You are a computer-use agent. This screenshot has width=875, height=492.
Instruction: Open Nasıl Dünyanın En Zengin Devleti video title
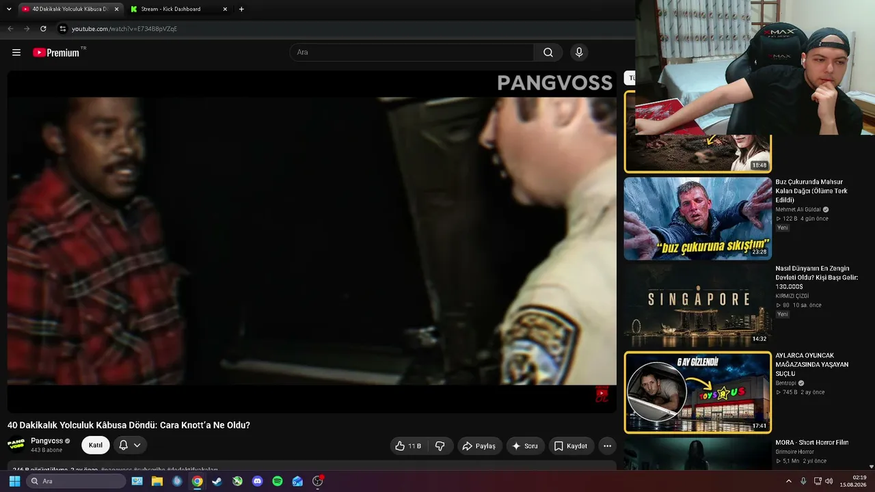pos(816,277)
